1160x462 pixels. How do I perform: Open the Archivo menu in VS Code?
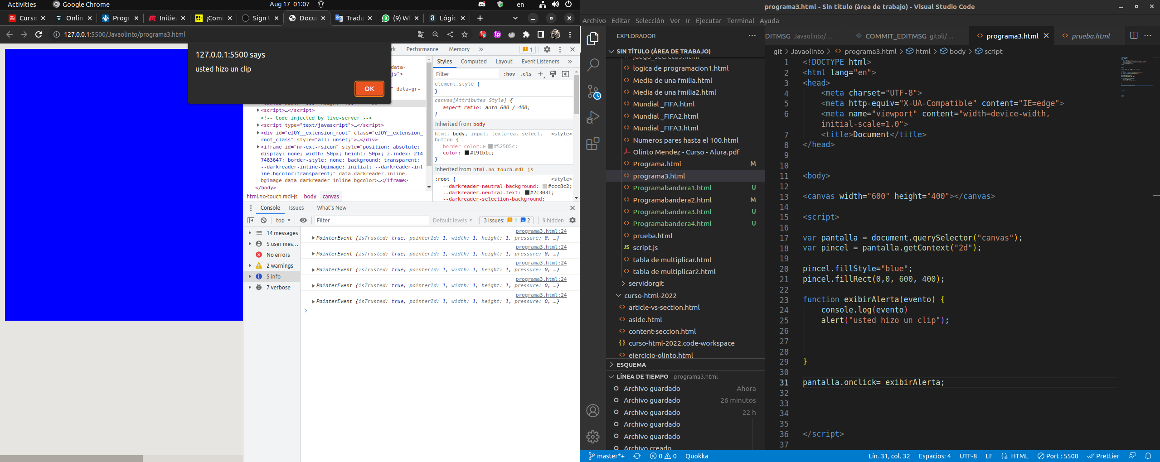(594, 21)
